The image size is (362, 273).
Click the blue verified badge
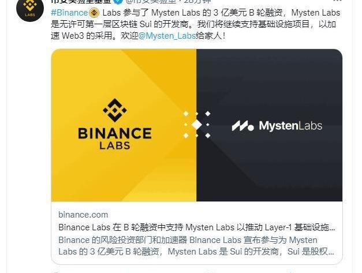[119, 1]
